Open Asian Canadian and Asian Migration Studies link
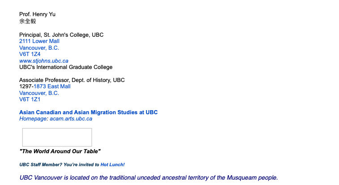 (88, 112)
